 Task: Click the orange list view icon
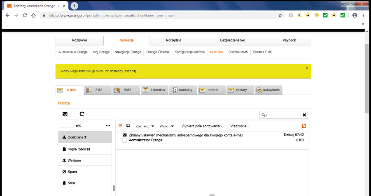click(x=120, y=126)
